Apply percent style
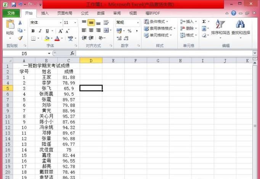260x179 pixels. 130,31
